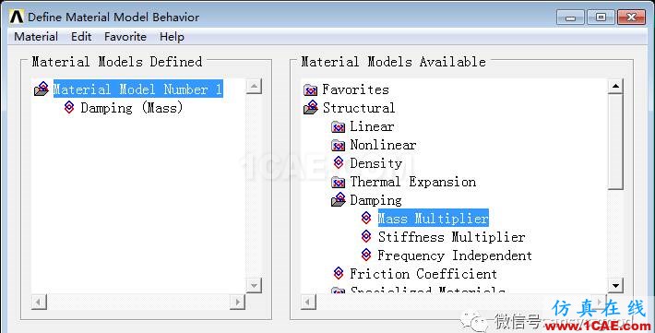
Task: Click up arrow of Defined list scrollbar
Action: (254, 86)
